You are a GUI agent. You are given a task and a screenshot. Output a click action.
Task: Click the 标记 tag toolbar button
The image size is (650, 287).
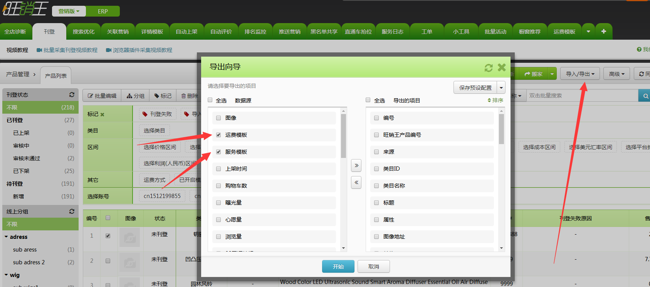point(163,96)
